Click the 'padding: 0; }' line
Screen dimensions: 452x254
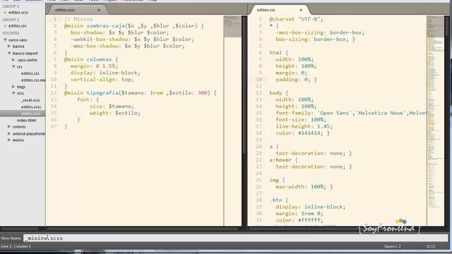click(x=296, y=80)
